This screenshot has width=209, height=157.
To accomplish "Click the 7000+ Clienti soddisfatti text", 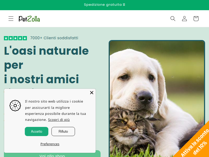I will (x=54, y=38).
